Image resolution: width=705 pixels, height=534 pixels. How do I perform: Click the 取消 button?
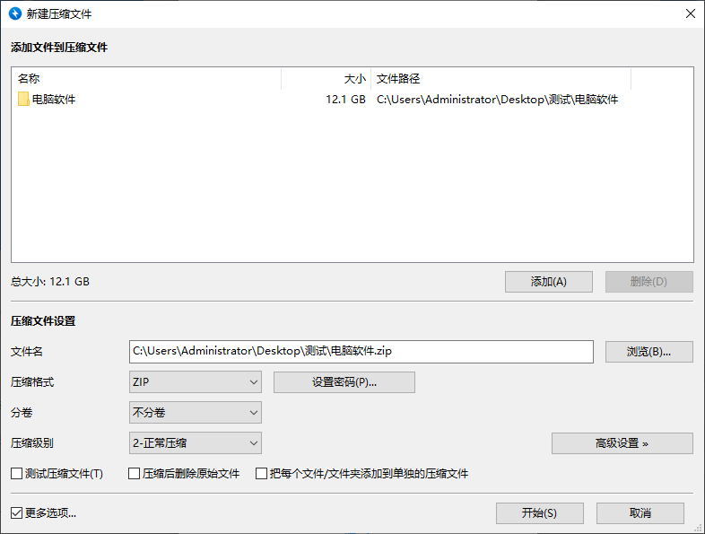pyautogui.click(x=640, y=513)
